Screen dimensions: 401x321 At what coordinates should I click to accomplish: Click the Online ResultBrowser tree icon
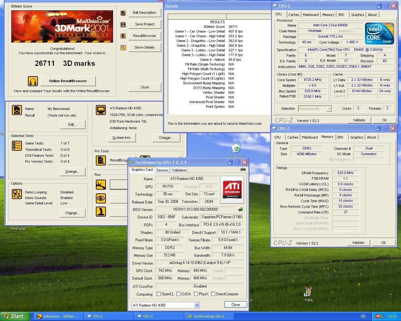point(33,81)
